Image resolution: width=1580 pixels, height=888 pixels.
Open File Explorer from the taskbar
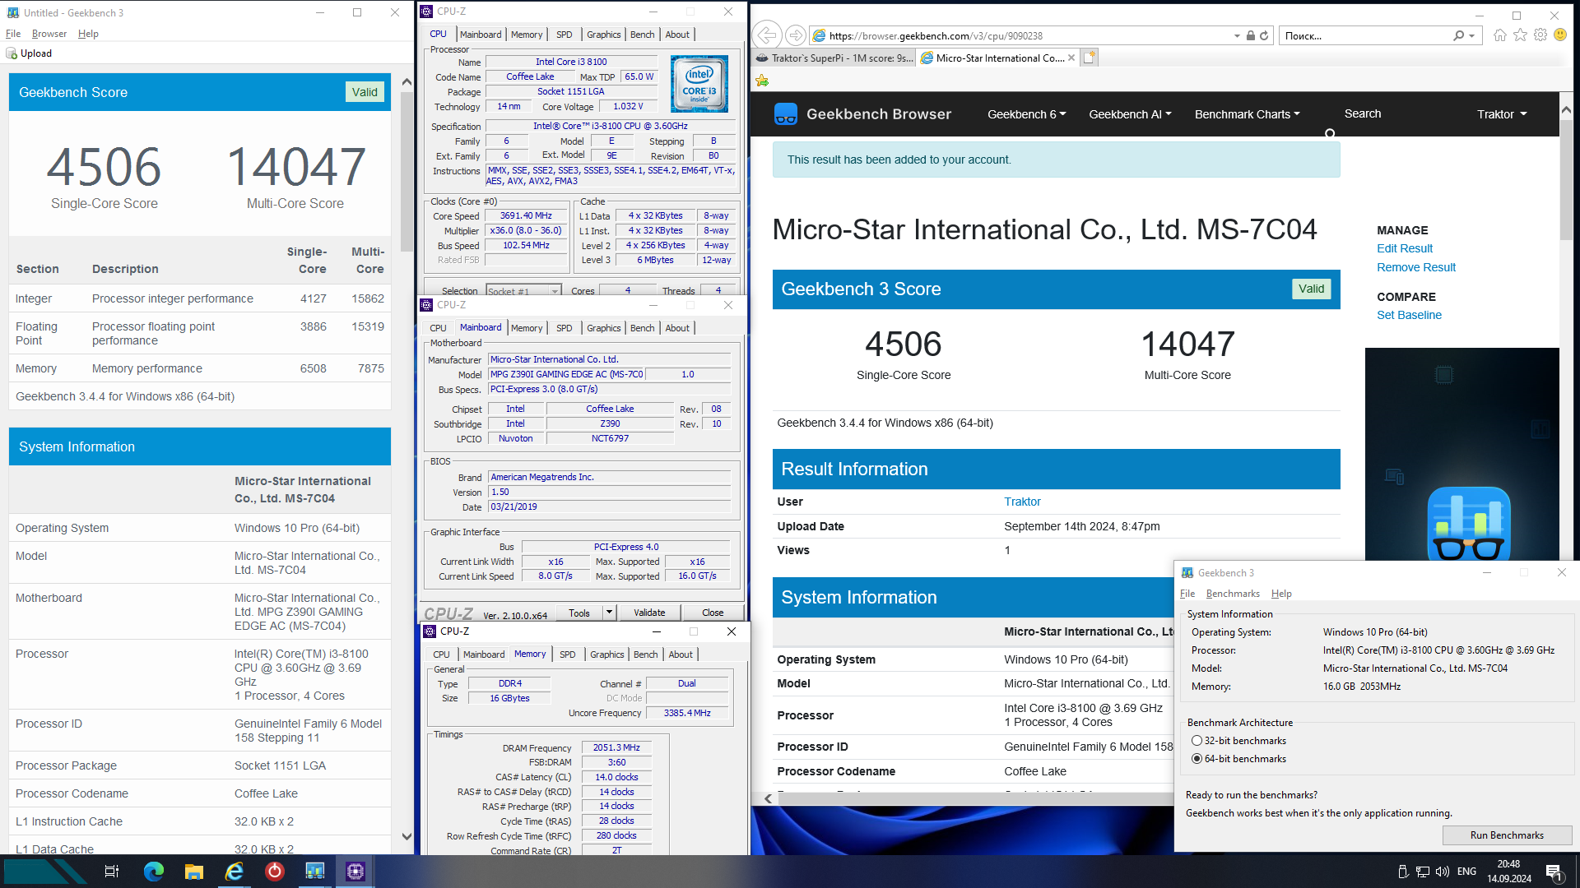tap(193, 872)
